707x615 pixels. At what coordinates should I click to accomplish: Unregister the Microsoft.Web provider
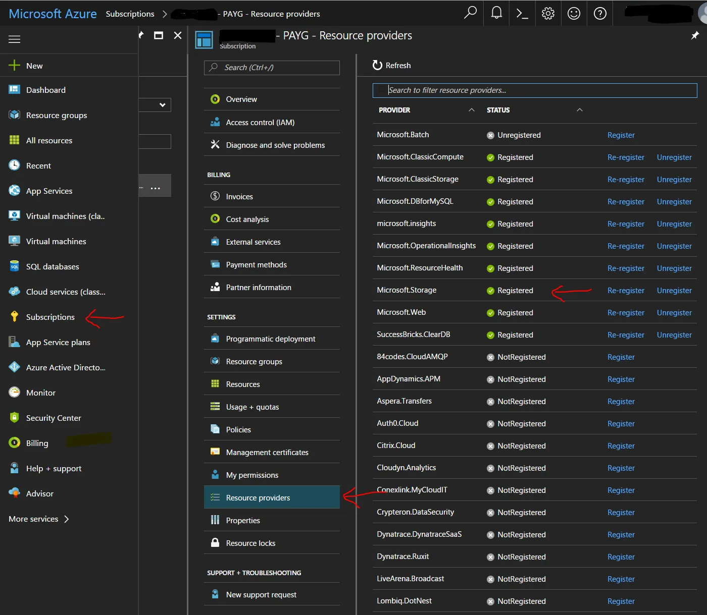pyautogui.click(x=674, y=313)
